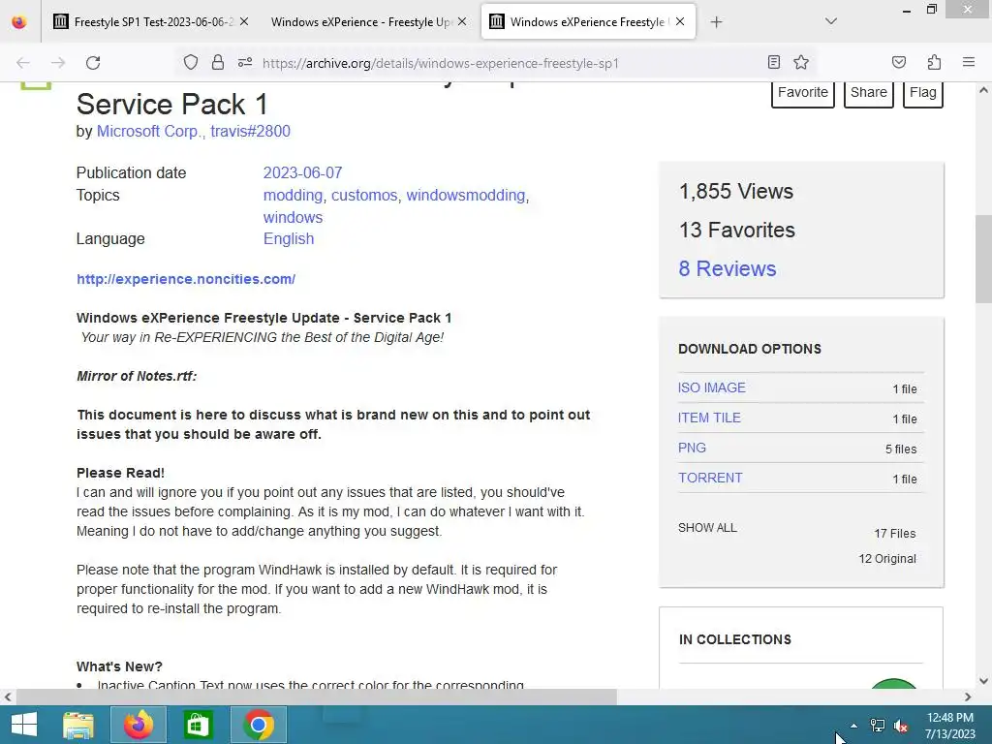Image resolution: width=992 pixels, height=744 pixels.
Task: Open the customos topic link
Action: pos(364,195)
